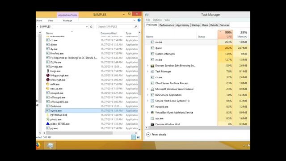The height and width of the screenshot is (161, 286).
Task: Click Fewer details link
Action: 159,135
